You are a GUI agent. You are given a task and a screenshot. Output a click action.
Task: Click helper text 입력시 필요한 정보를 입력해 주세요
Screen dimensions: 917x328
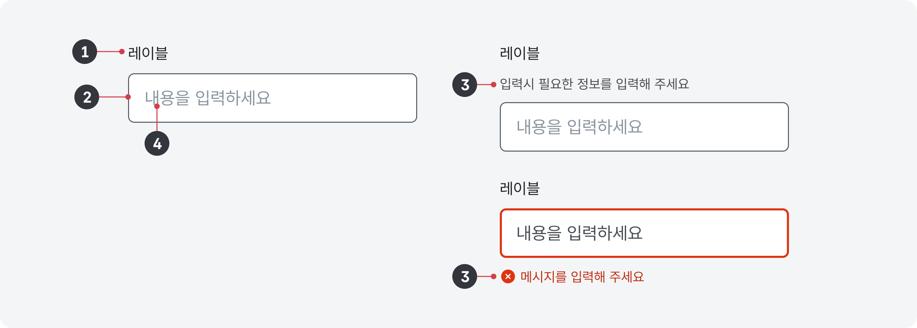pos(594,84)
